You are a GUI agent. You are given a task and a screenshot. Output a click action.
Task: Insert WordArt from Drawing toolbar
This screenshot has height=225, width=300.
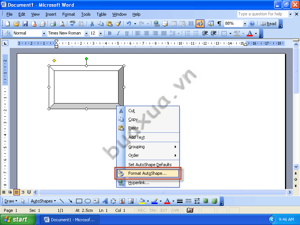pos(105,201)
